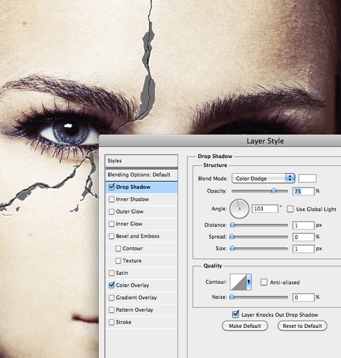341x358 pixels.
Task: Click the Contour curve thumbnail
Action: click(x=238, y=282)
